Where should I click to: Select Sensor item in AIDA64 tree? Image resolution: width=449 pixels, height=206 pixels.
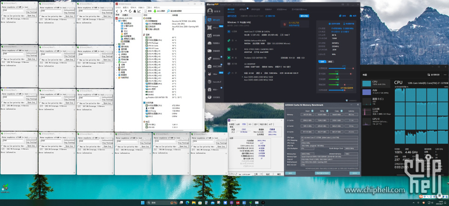click(126, 41)
